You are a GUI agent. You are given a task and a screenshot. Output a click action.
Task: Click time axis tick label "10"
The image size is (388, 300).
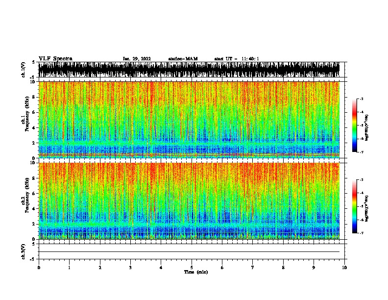click(x=344, y=268)
